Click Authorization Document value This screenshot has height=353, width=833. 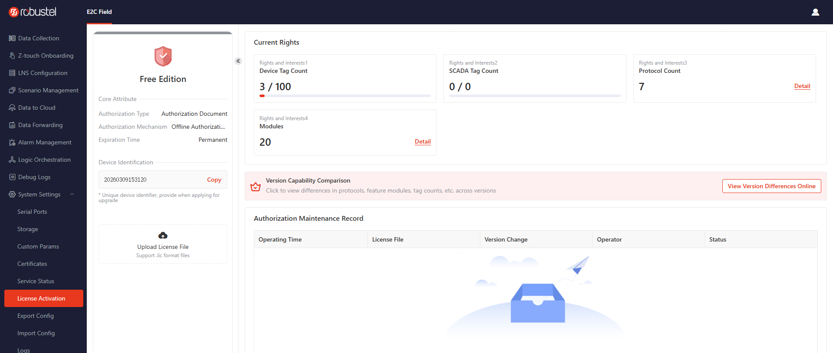[x=194, y=114]
